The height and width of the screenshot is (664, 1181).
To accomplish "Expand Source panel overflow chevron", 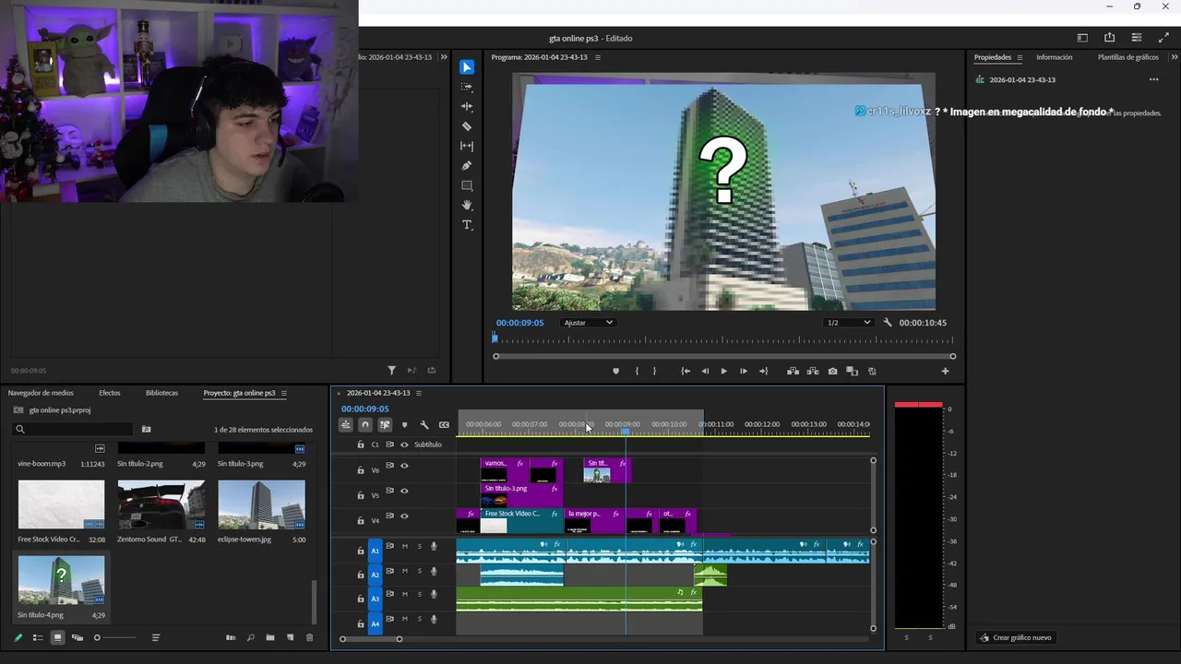I will (444, 57).
